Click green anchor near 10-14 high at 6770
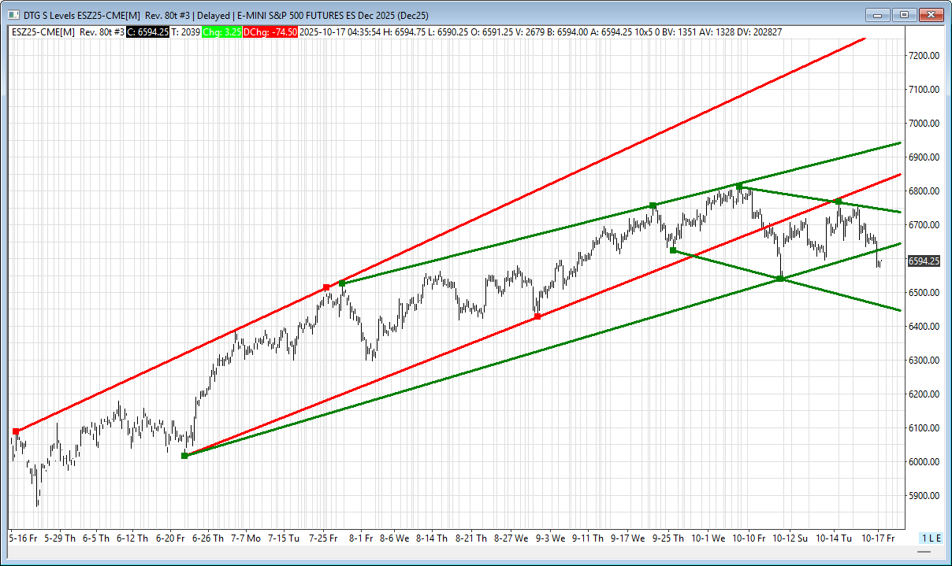Viewport: 952px width, 566px height. click(x=838, y=202)
